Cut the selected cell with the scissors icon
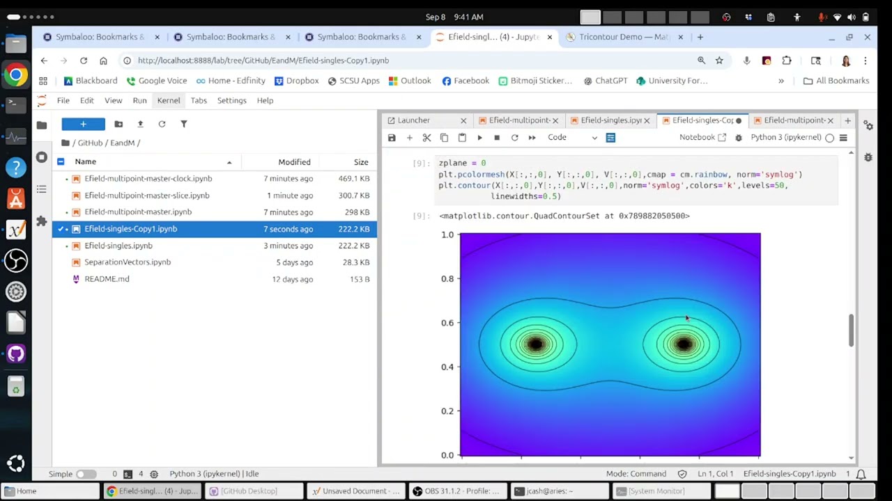Screen dimensions: 892x501 click(426, 138)
